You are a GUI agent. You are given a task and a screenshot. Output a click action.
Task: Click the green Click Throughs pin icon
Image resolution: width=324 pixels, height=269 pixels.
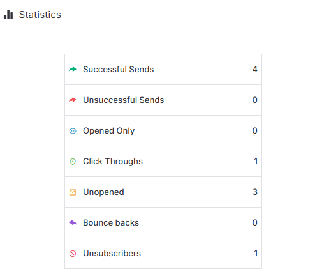coord(73,162)
